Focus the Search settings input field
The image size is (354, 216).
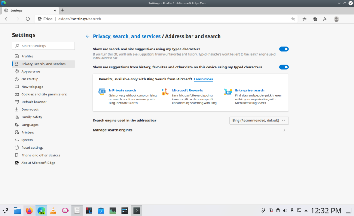(x=43, y=46)
